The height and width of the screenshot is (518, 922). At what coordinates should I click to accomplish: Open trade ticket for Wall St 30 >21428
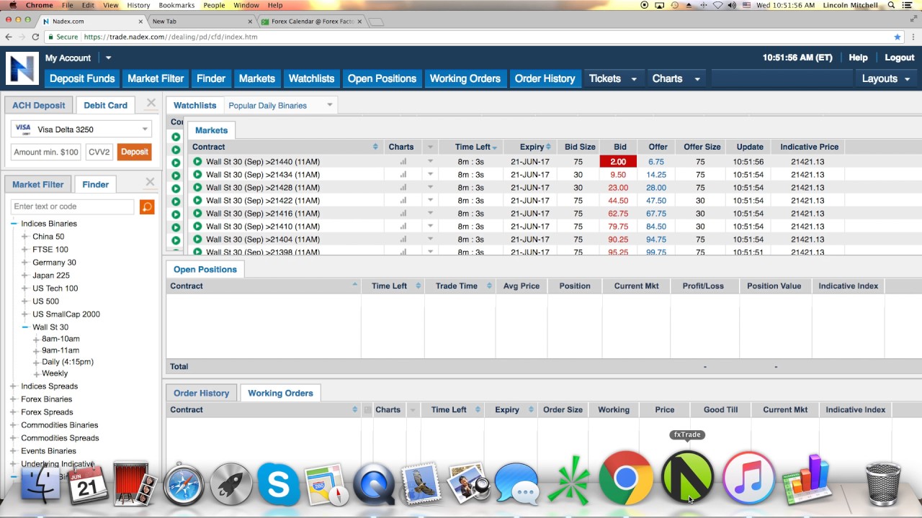click(x=197, y=188)
